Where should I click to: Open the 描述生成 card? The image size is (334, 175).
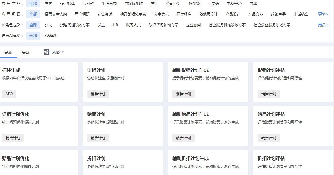pyautogui.click(x=11, y=70)
